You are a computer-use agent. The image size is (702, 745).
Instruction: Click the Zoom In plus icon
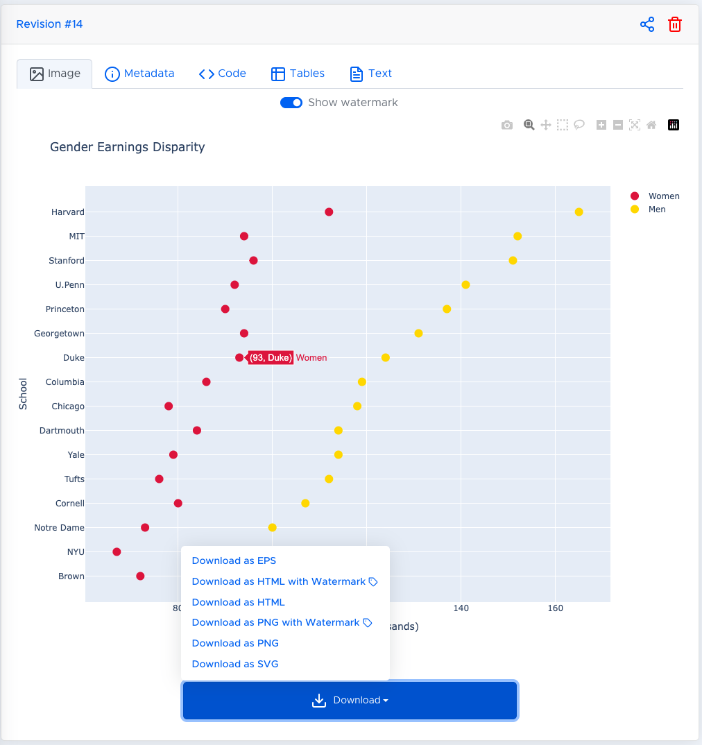tap(601, 125)
